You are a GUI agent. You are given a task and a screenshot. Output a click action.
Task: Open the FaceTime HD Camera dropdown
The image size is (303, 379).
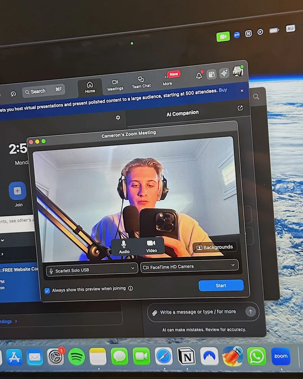189,266
